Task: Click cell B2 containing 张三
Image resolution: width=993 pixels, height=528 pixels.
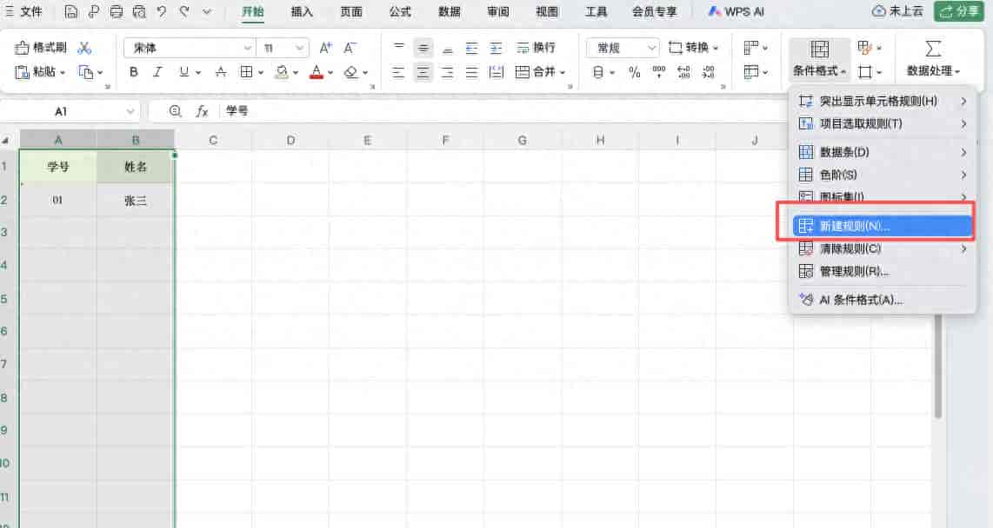Action: [136, 201]
